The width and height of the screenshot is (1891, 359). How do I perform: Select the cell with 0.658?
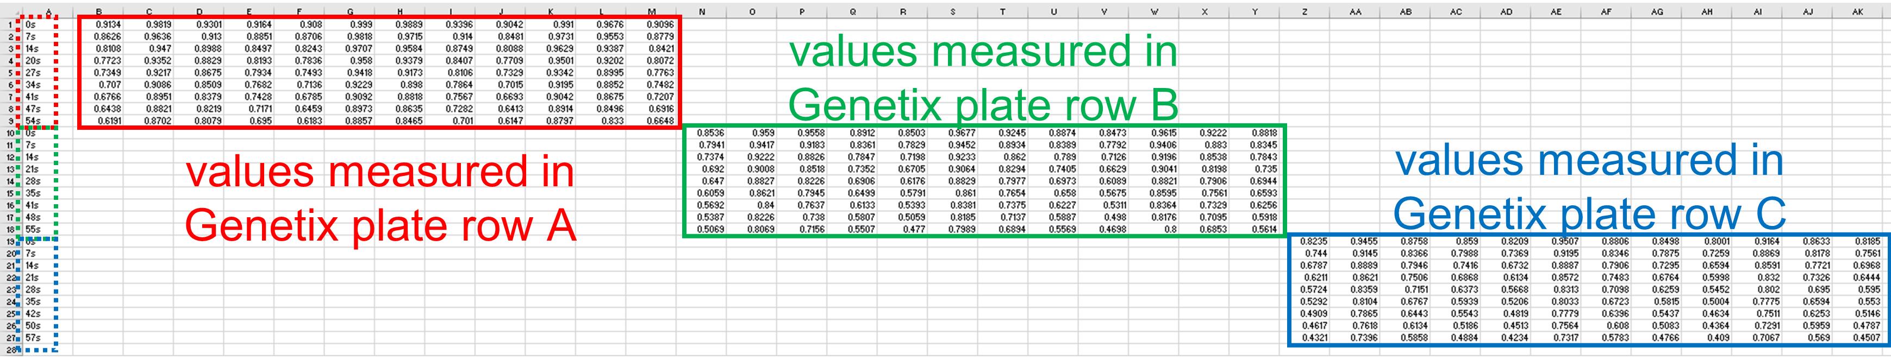pyautogui.click(x=1053, y=193)
